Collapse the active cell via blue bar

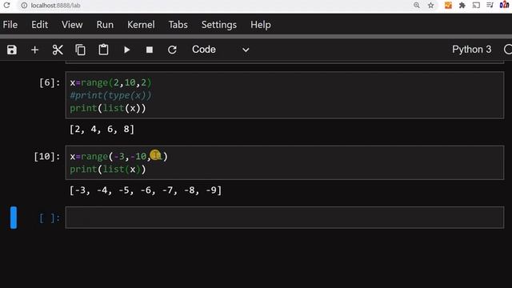(x=14, y=218)
